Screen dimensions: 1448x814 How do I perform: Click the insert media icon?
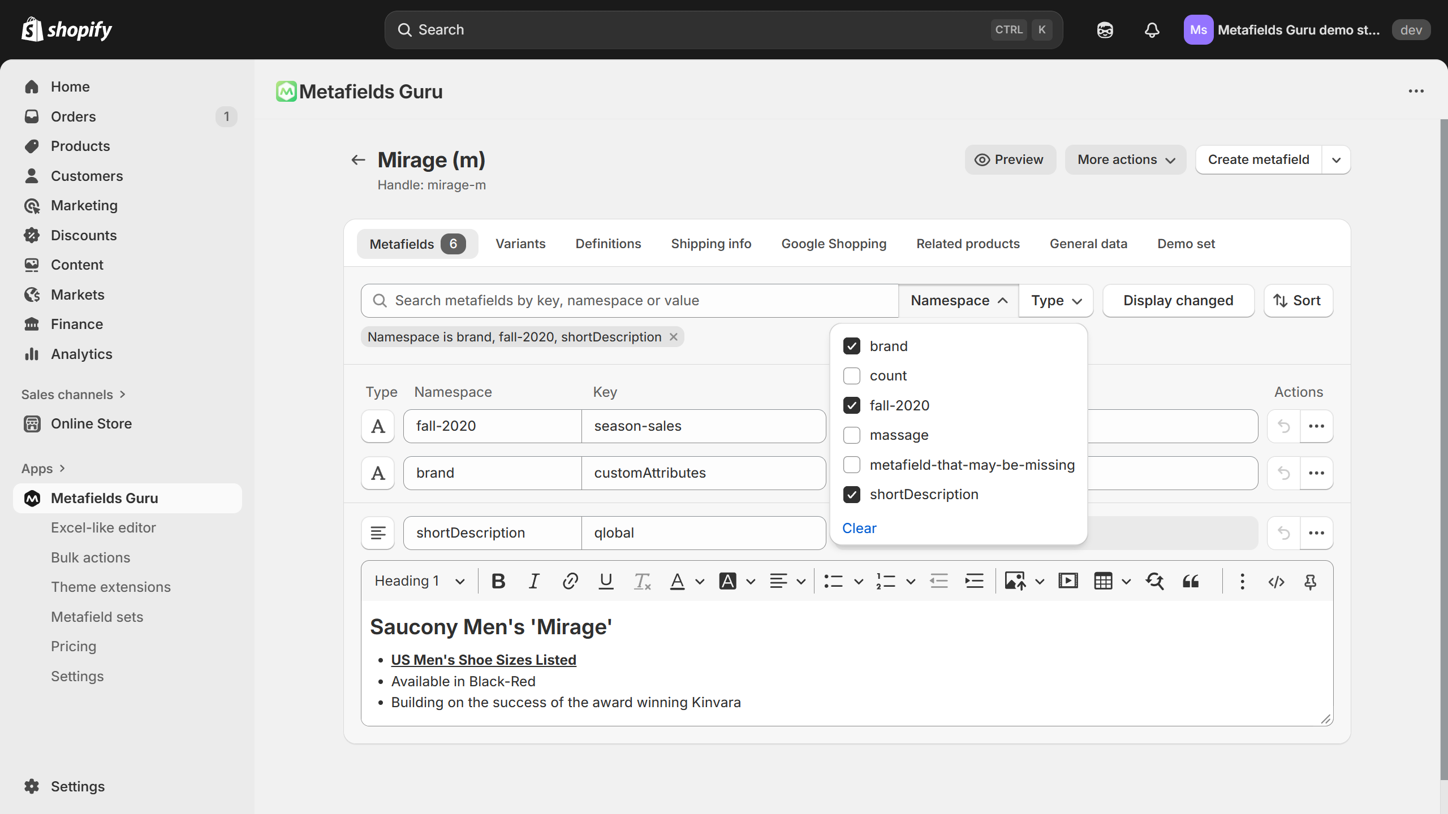tap(1067, 581)
